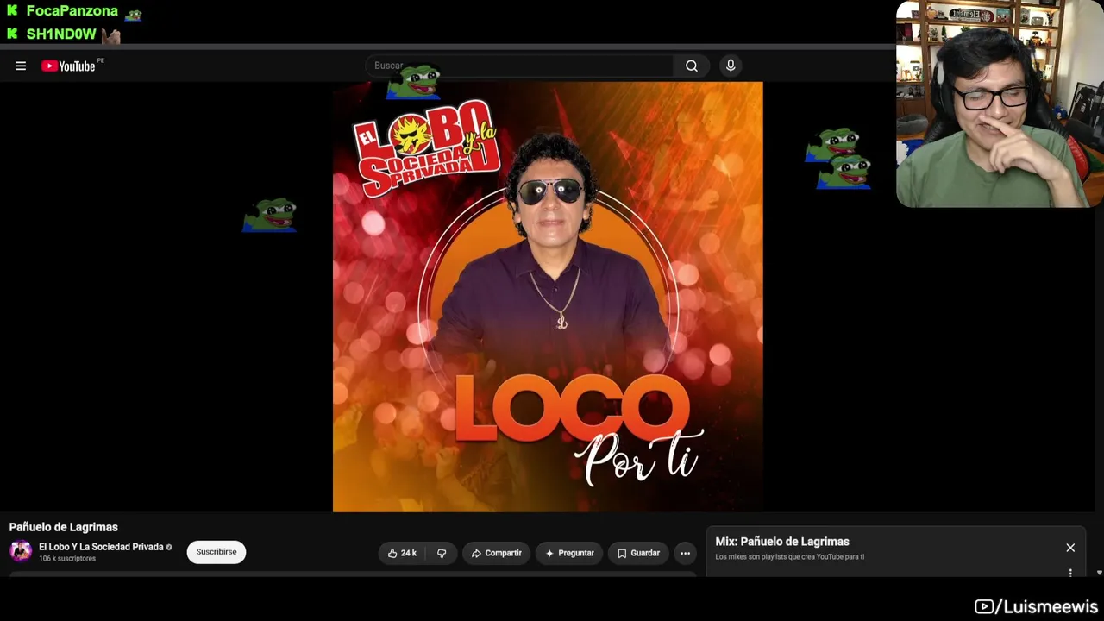This screenshot has width=1104, height=621.
Task: Click the Mix: Pañuelo de Lagrimas heading
Action: [x=782, y=542]
